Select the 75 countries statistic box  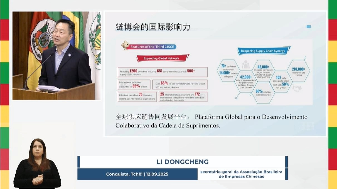click(x=137, y=97)
